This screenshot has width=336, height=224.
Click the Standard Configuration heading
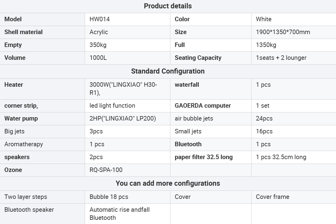(168, 71)
